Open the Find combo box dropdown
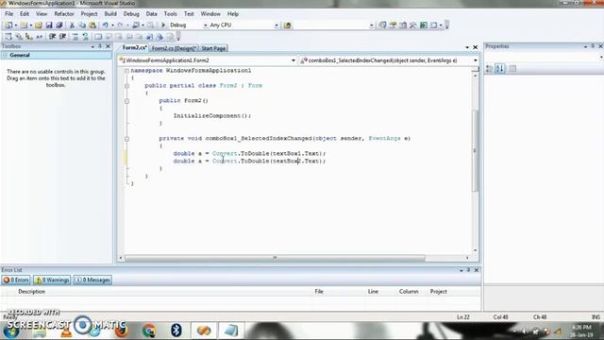 371,25
